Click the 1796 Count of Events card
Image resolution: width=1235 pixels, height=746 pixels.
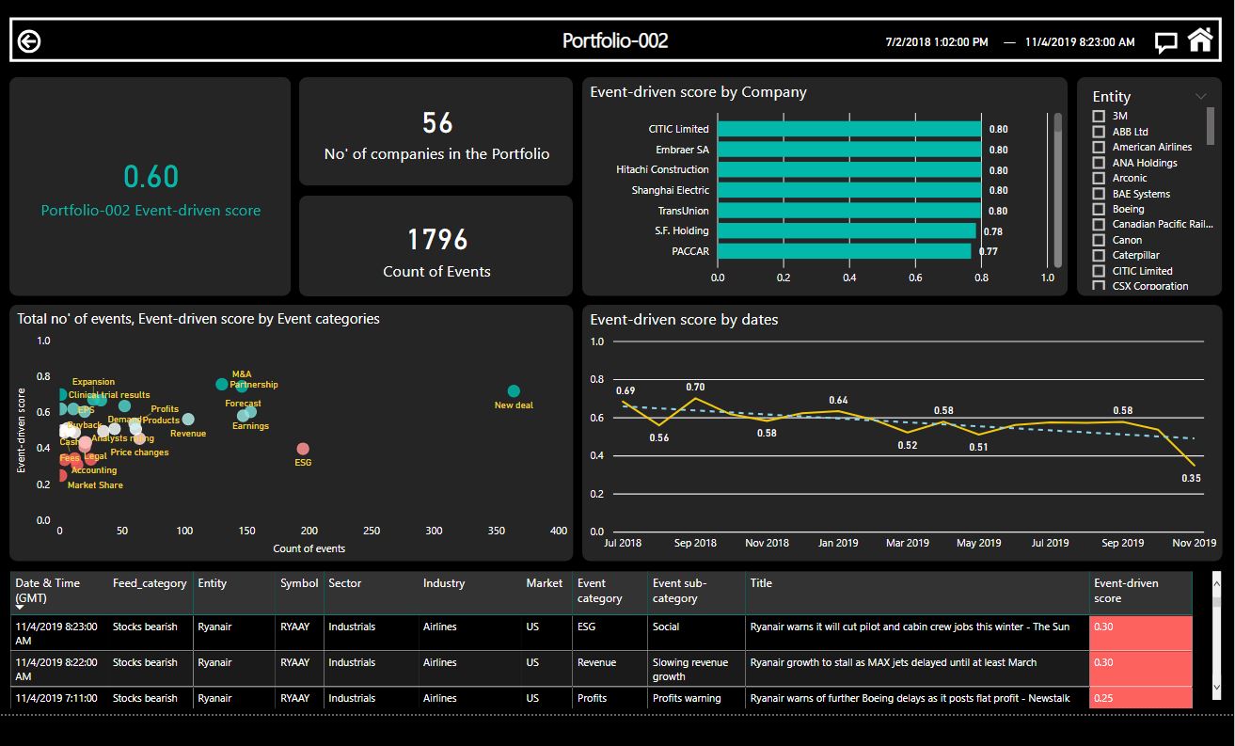(436, 246)
